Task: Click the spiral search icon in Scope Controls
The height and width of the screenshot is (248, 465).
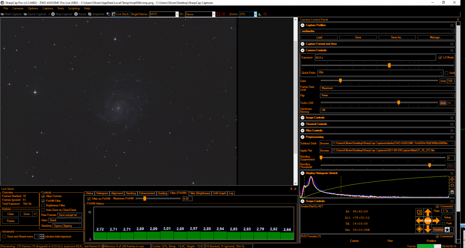Action: pos(419,213)
